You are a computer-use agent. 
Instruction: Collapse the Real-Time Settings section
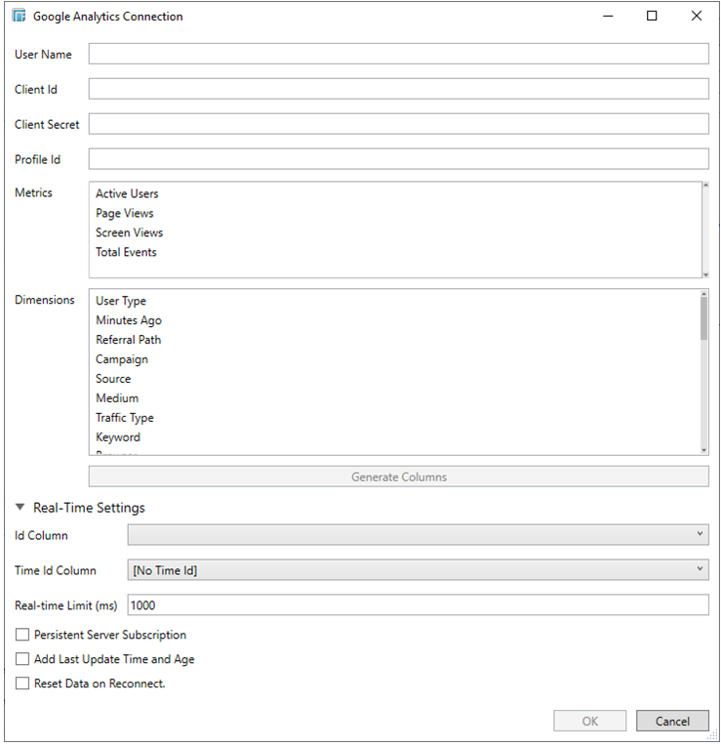(20, 508)
